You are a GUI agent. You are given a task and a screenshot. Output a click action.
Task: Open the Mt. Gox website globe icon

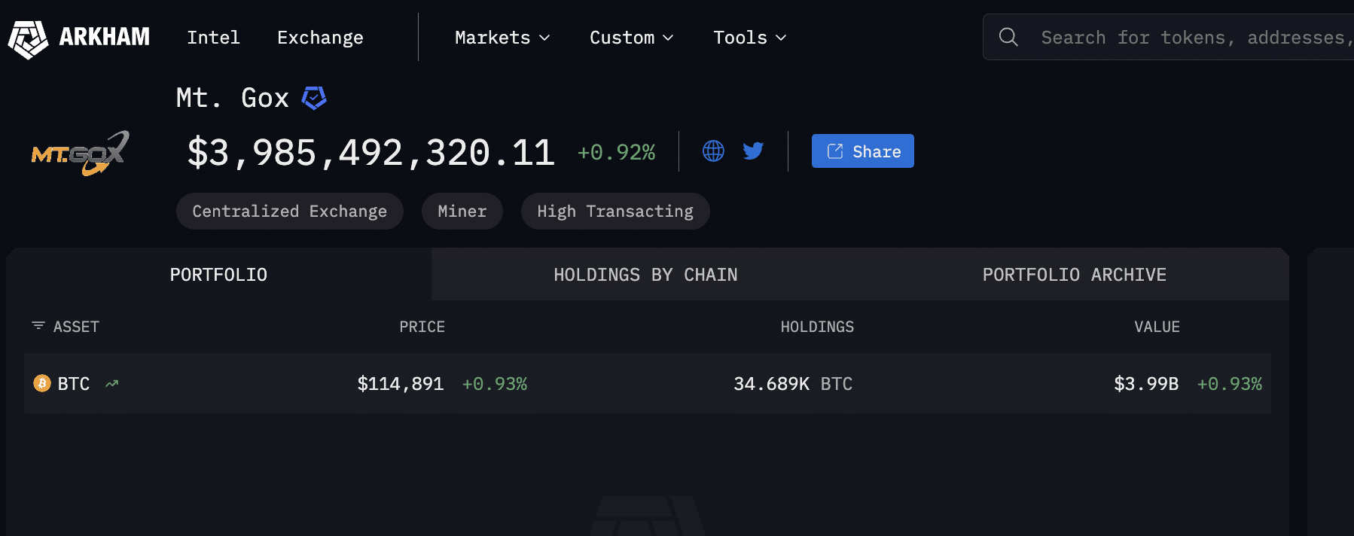713,151
